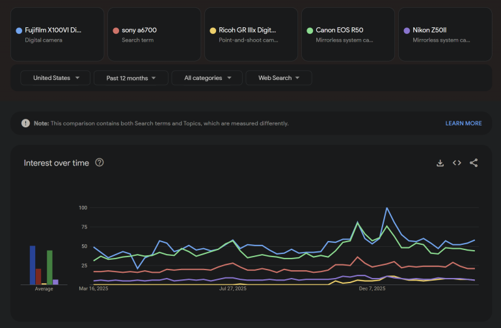Click the yellow Ricoh color dot
The width and height of the screenshot is (501, 328).
[213, 31]
